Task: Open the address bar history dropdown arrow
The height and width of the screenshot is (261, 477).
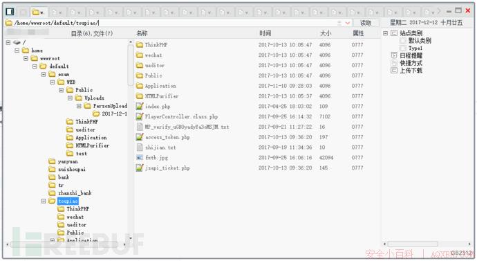Action: 348,23
